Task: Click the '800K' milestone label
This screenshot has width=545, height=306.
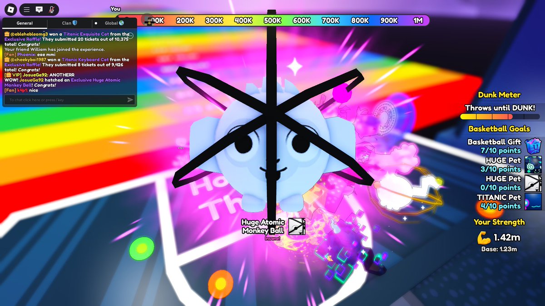Action: (360, 20)
